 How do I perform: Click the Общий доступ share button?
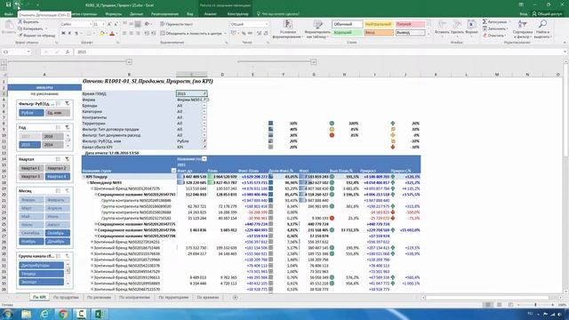[548, 14]
